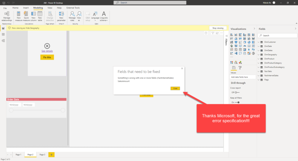
Task: Click the Add data fields here well
Action: click(x=243, y=77)
